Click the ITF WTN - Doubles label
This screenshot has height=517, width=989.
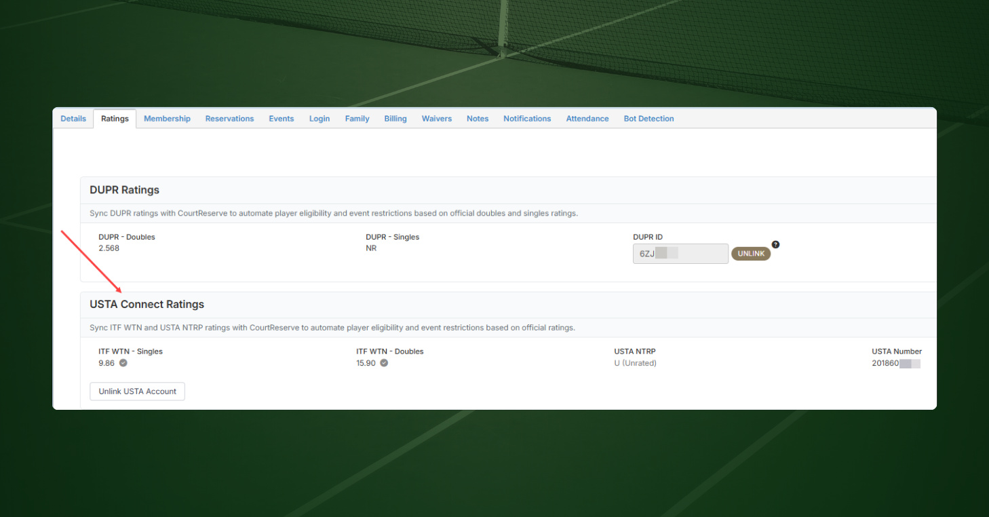click(389, 351)
